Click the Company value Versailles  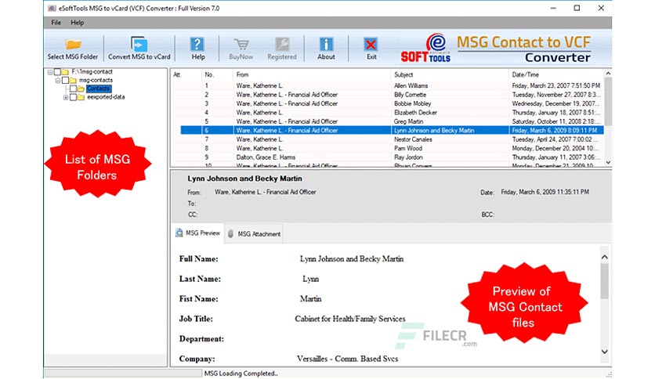click(x=347, y=359)
